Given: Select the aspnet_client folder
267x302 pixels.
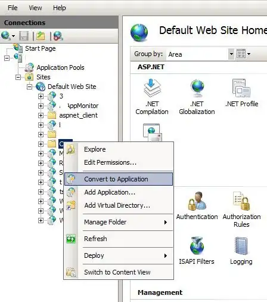Looking at the screenshot, I should 78,115.
